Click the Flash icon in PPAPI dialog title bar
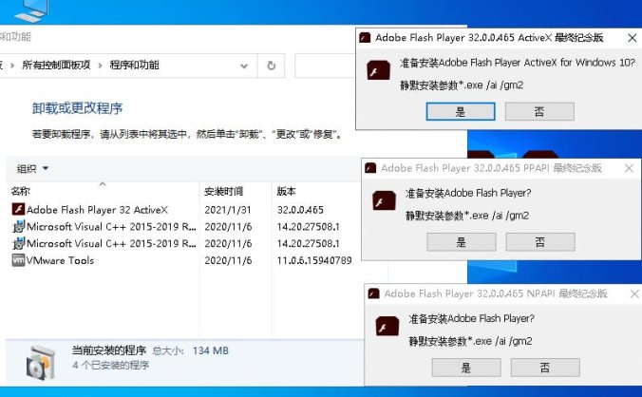The height and width of the screenshot is (397, 642). tap(370, 168)
